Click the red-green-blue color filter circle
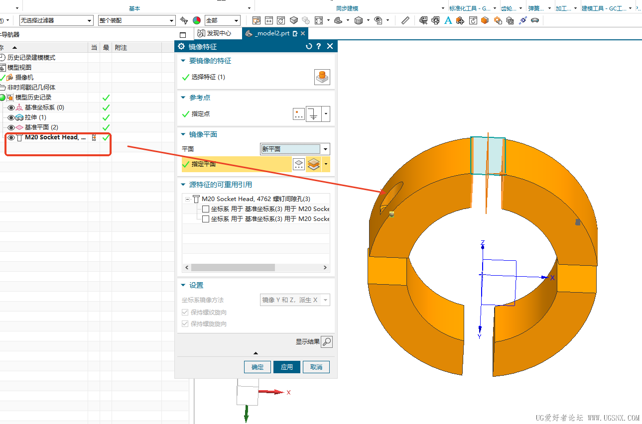 coord(197,20)
